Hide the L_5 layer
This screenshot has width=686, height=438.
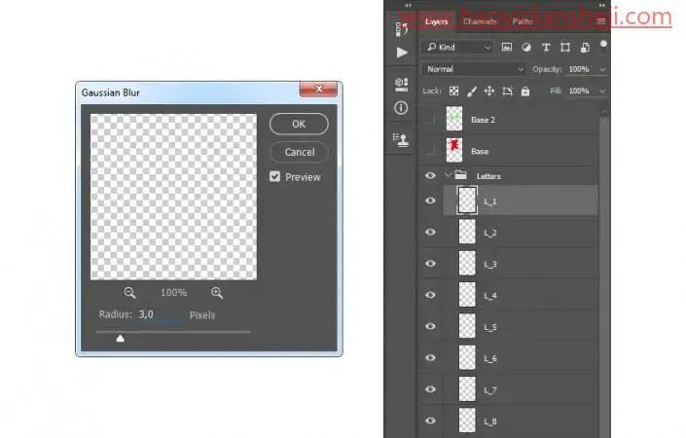(430, 326)
